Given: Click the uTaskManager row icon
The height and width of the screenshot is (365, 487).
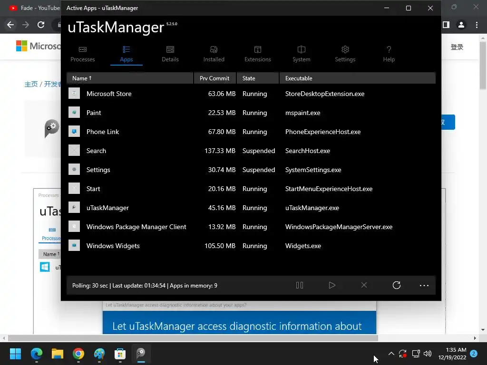Looking at the screenshot, I should tap(74, 207).
